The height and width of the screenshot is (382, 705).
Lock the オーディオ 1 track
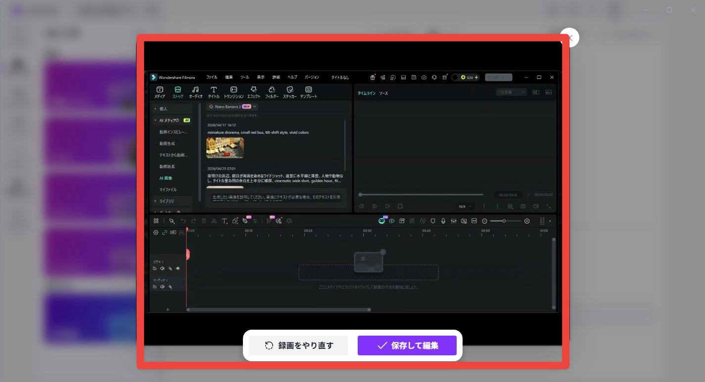(155, 286)
